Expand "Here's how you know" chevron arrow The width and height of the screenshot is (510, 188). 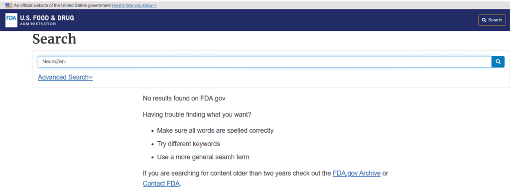tap(155, 5)
